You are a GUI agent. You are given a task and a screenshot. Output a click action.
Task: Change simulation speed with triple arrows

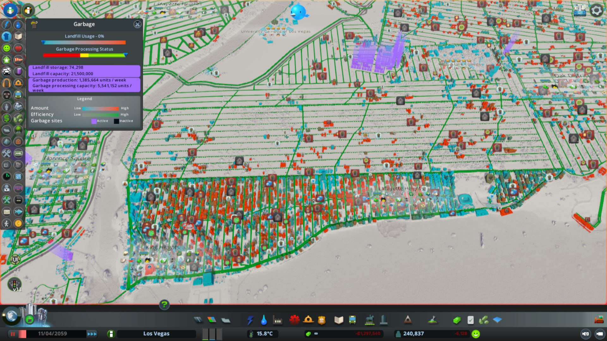[92, 334]
